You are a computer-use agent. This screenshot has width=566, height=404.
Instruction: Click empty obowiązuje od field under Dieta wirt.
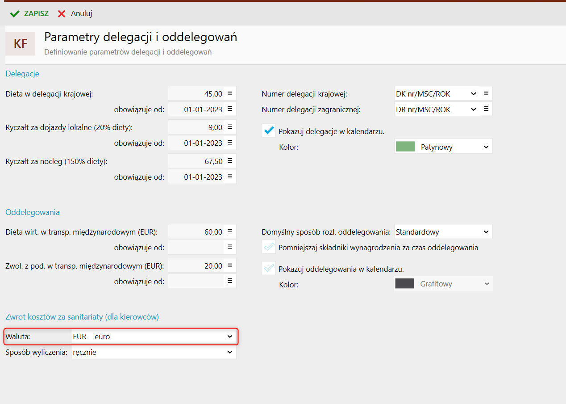[x=196, y=247]
